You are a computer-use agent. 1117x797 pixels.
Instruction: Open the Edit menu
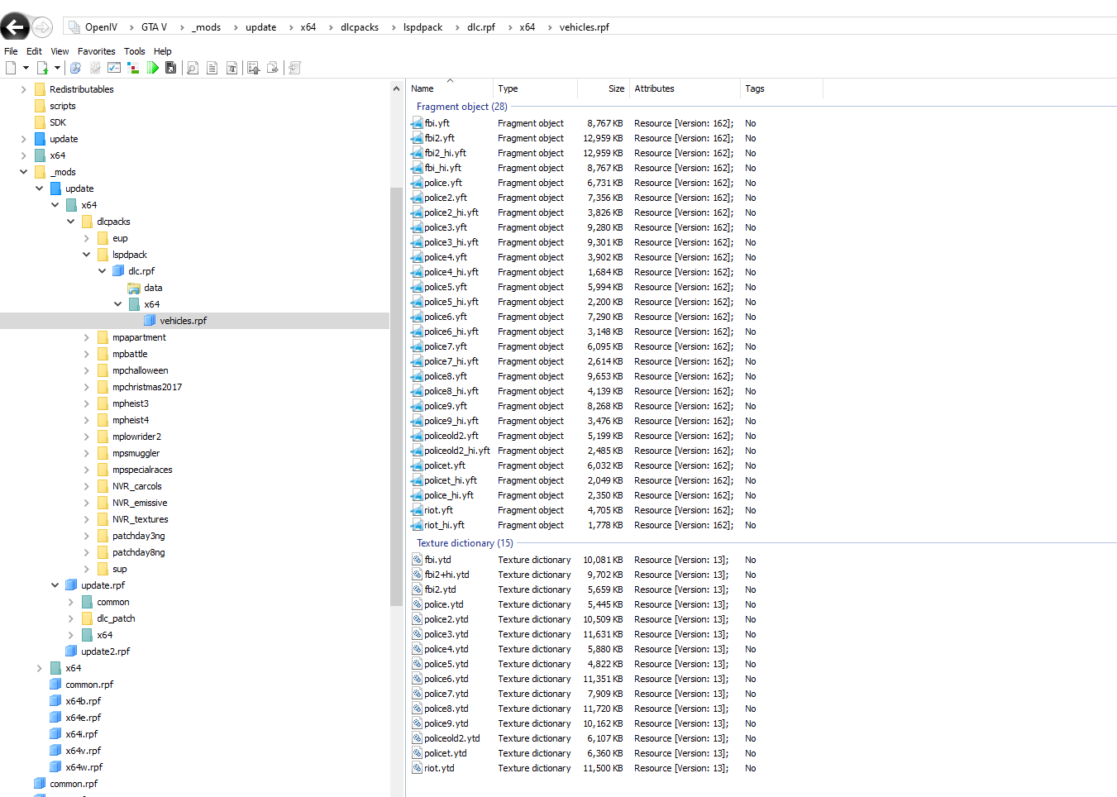[x=34, y=51]
